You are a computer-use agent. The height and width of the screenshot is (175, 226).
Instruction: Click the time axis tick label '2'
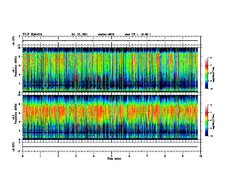(58, 156)
